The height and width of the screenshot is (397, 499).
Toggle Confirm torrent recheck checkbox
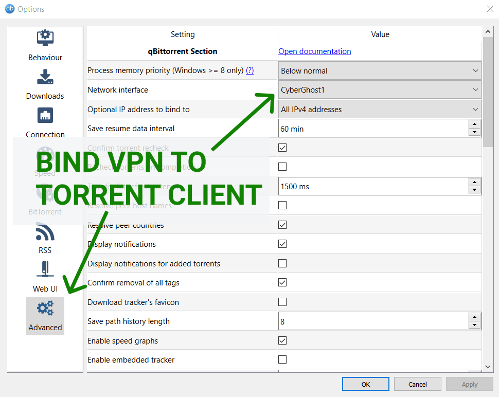tap(282, 148)
